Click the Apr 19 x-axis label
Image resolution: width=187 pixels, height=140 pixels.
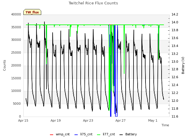coord(56,120)
